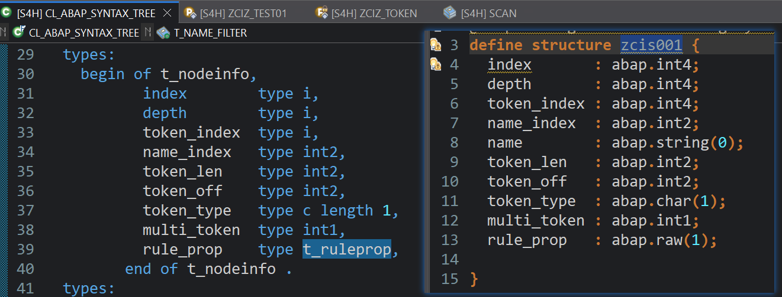Click the breadcrumb separator arrow before T_NAME_FILTER
The height and width of the screenshot is (297, 782).
click(x=148, y=32)
